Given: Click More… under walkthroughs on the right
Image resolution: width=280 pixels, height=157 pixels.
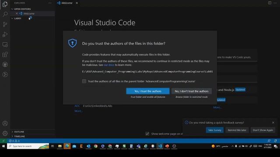Looking at the screenshot, I should click(x=217, y=107).
